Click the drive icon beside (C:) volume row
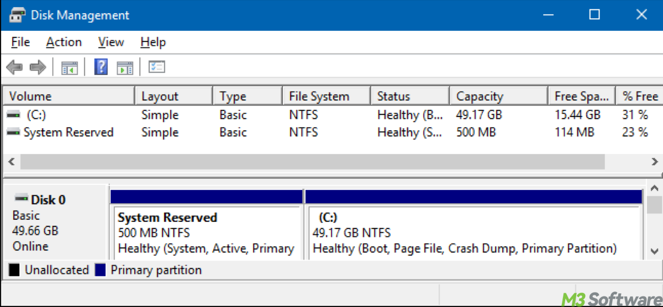663x307 pixels. pos(14,115)
